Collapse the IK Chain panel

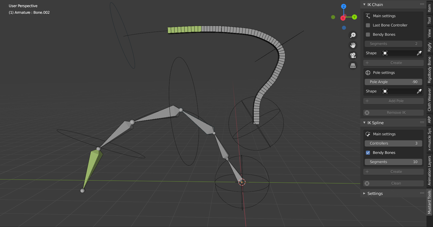(364, 5)
